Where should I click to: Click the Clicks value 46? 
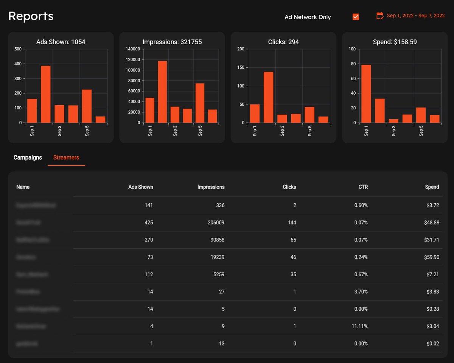[293, 257]
